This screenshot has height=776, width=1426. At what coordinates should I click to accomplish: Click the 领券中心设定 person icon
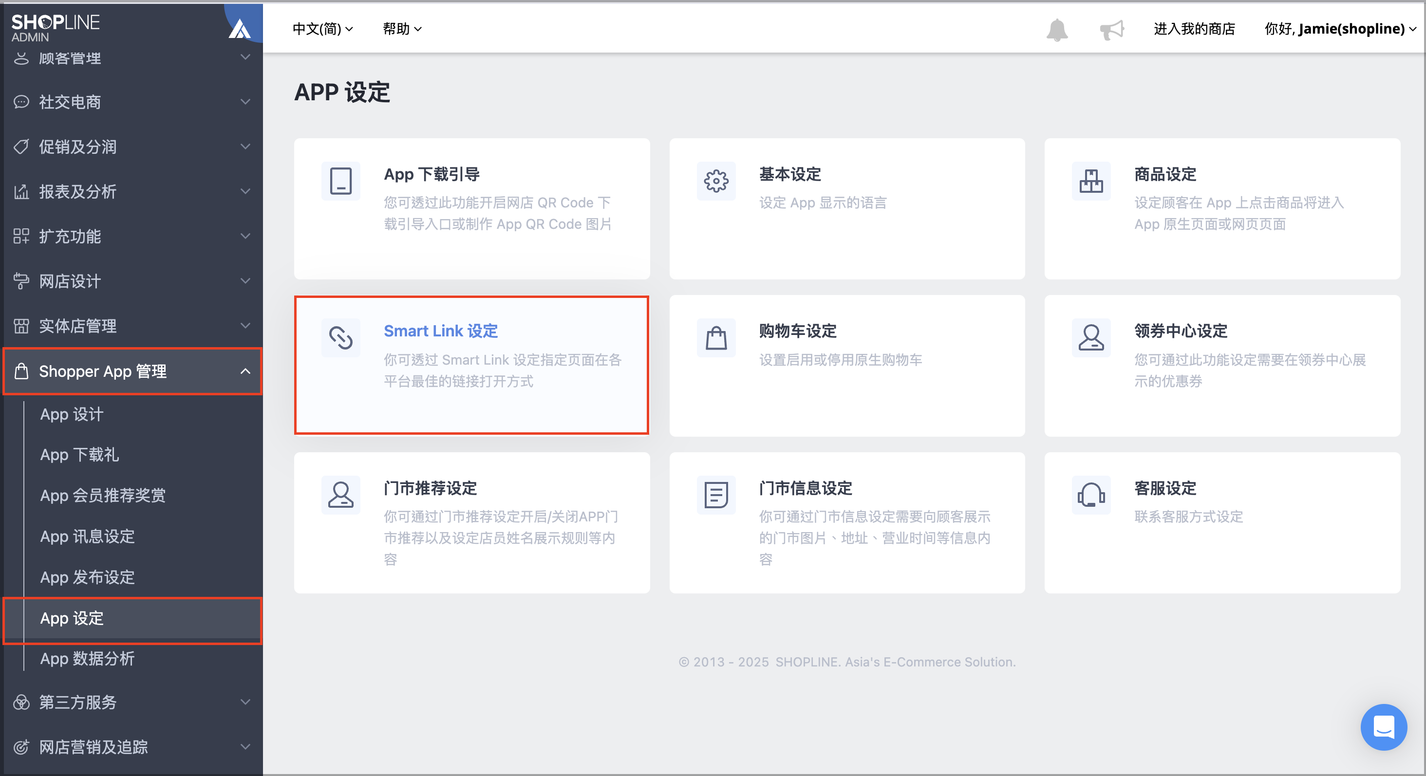1091,338
